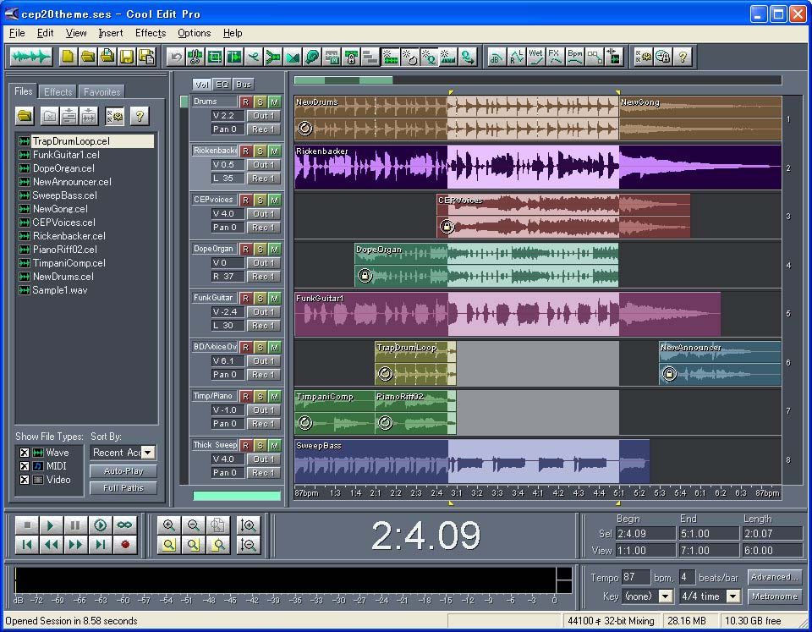Switch to waveform edit view icon

pyautogui.click(x=32, y=57)
